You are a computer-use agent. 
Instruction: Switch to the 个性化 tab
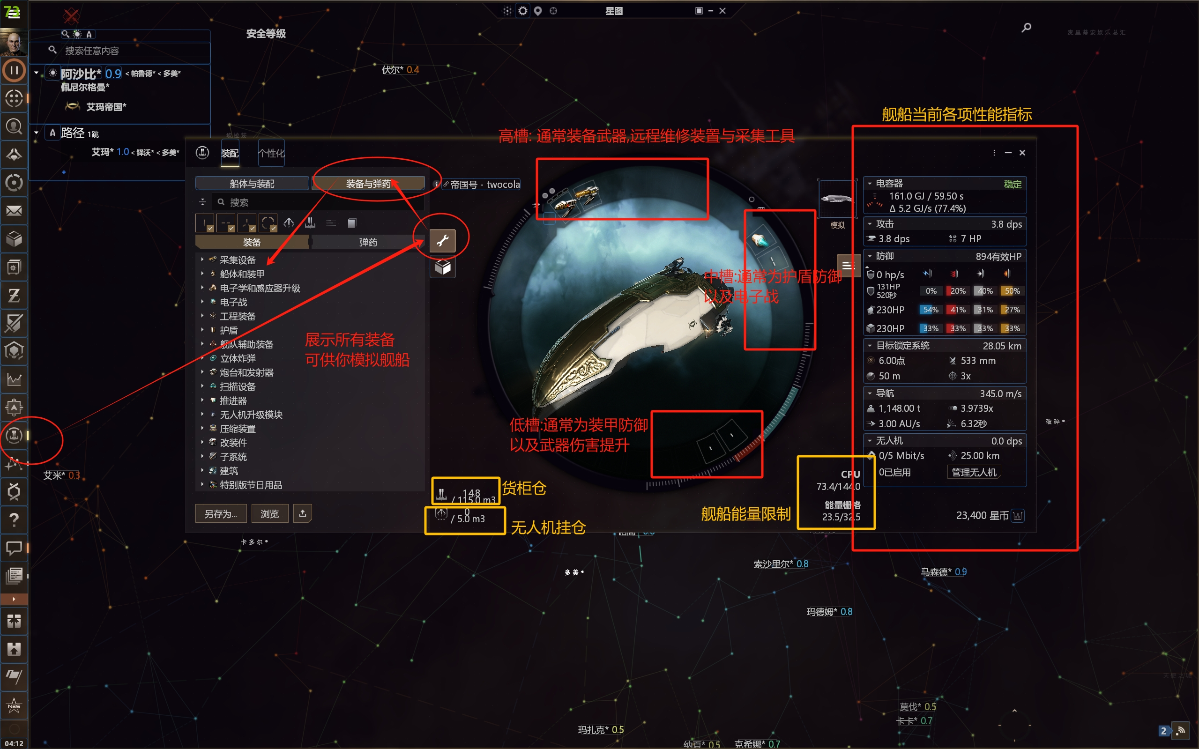click(x=271, y=153)
